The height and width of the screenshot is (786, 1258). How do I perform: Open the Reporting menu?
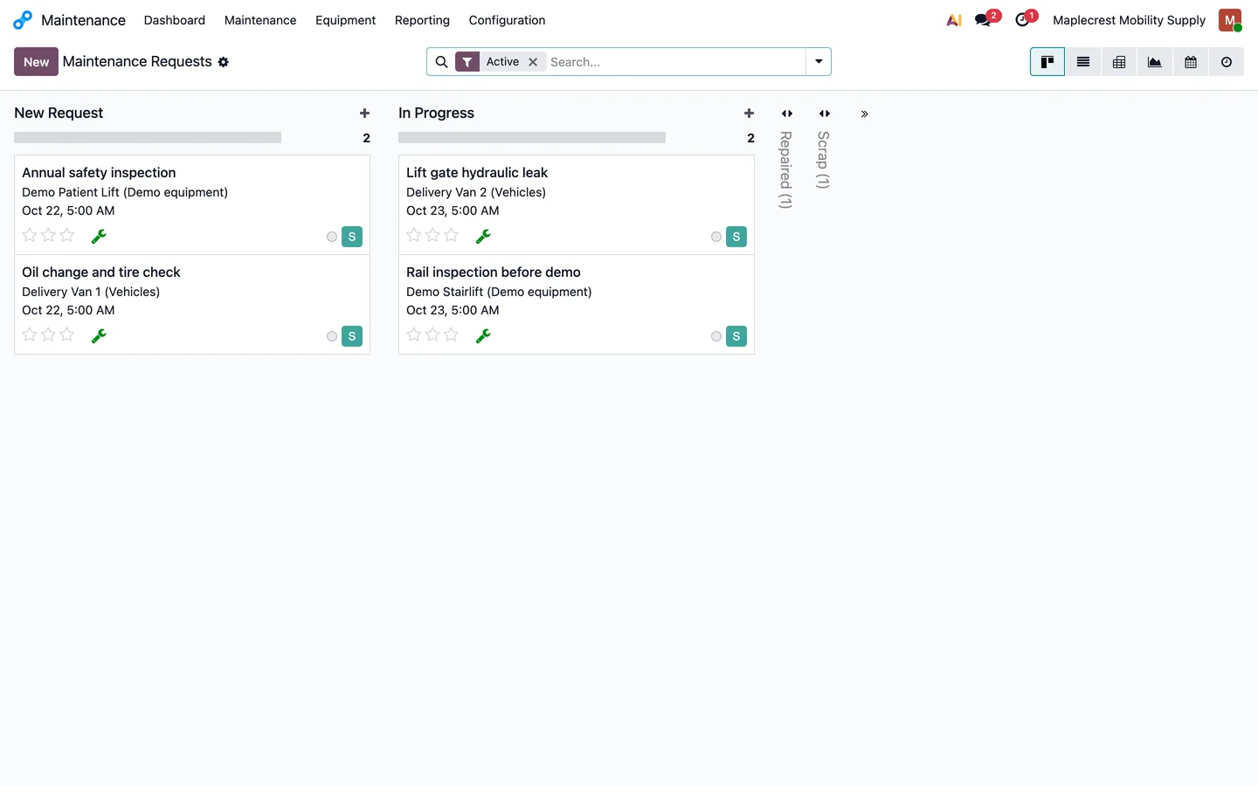pos(422,20)
